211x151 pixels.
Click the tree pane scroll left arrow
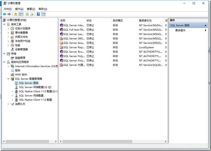coord(4,141)
